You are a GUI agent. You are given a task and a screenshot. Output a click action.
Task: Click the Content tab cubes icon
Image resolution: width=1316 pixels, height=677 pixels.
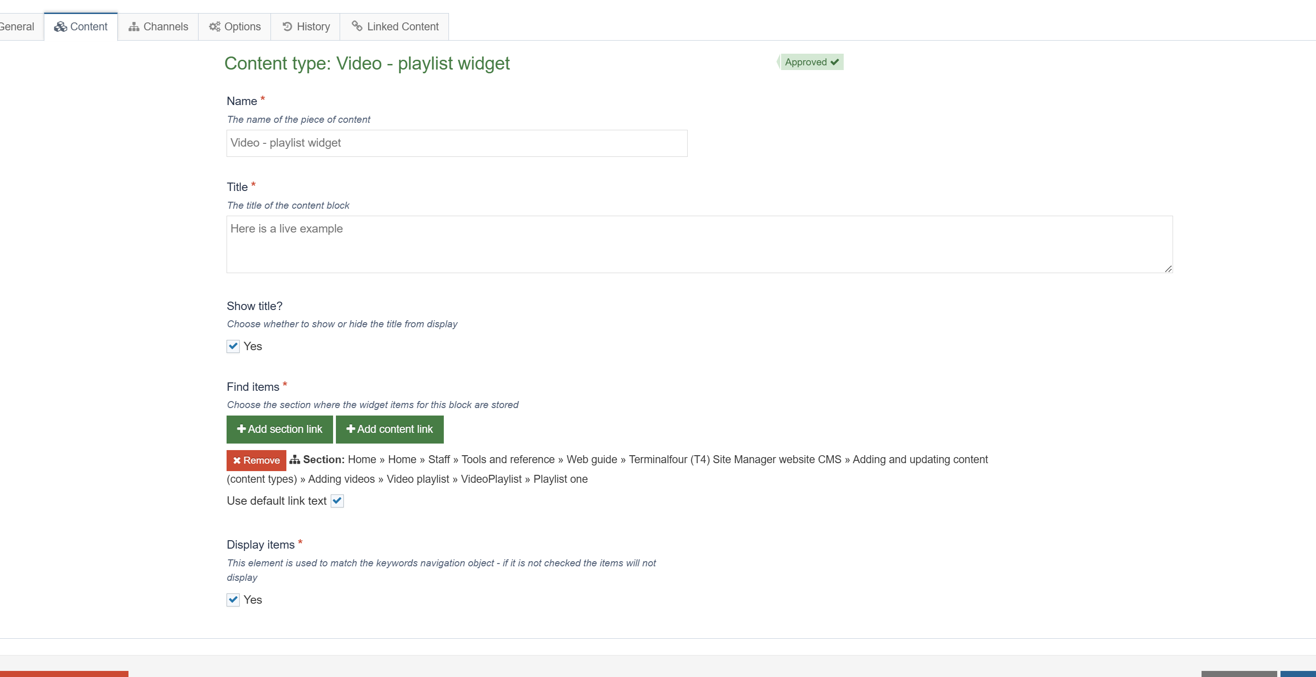[x=60, y=27]
